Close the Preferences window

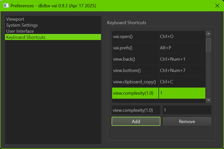click(217, 6)
